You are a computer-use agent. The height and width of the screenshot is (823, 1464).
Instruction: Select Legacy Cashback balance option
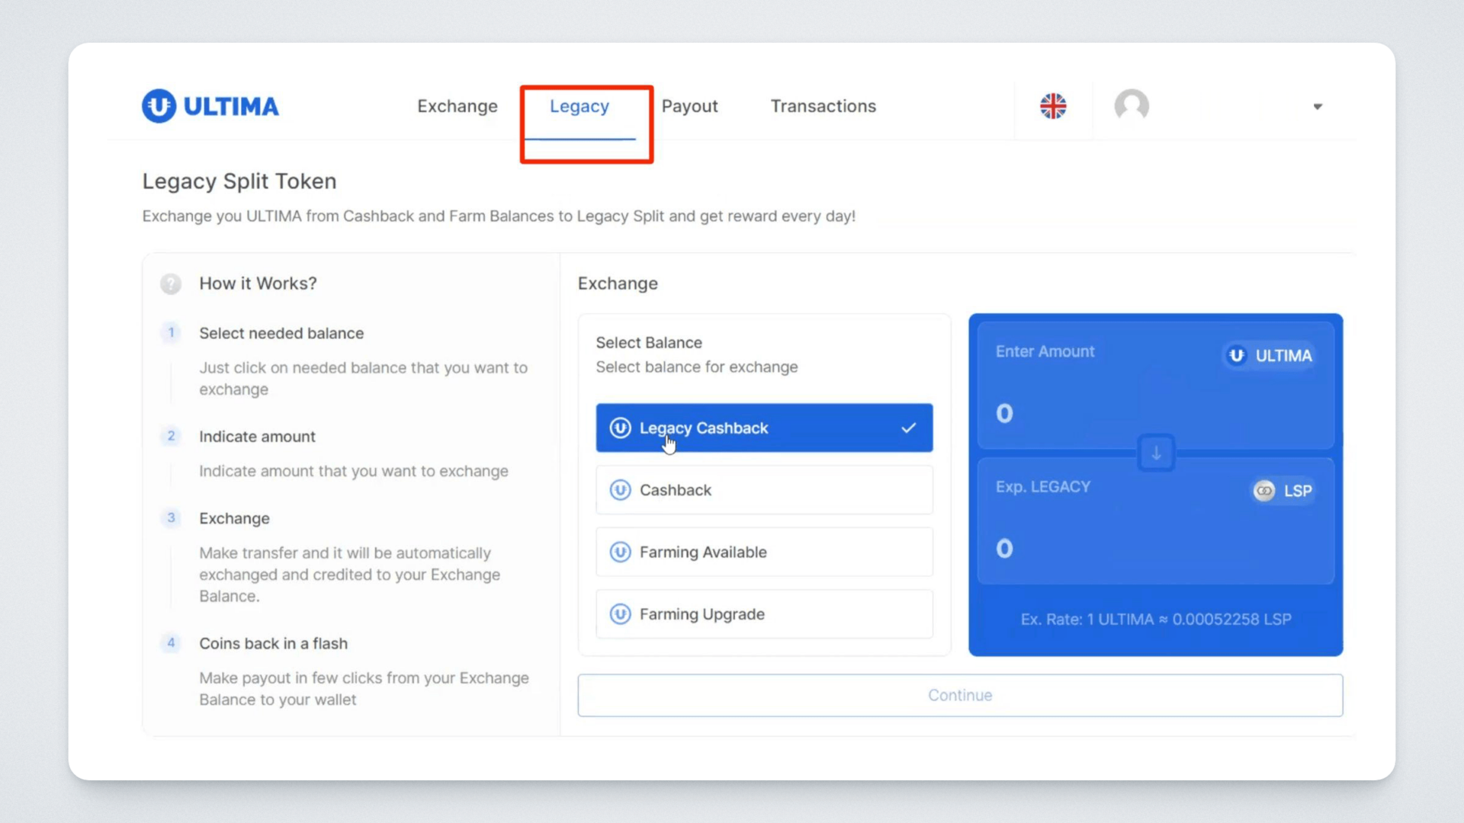point(764,428)
